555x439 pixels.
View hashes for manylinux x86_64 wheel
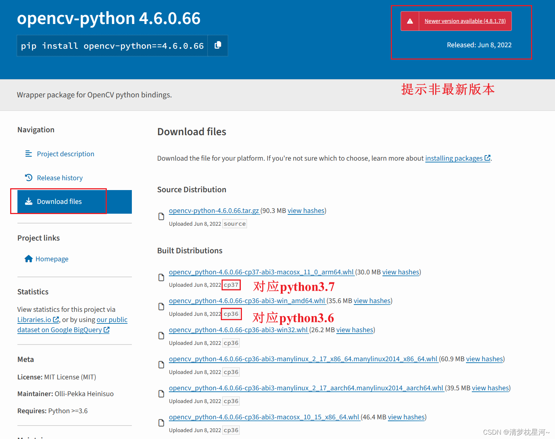pyautogui.click(x=485, y=359)
